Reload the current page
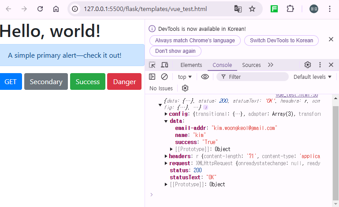 tap(40, 9)
